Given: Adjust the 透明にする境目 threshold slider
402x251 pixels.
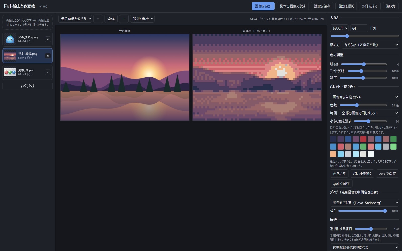Looking at the screenshot, I should [371, 229].
